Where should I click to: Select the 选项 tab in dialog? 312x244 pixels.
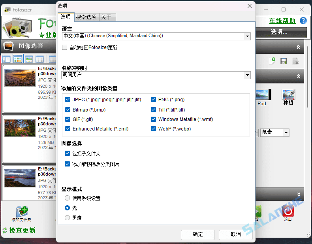[66, 17]
